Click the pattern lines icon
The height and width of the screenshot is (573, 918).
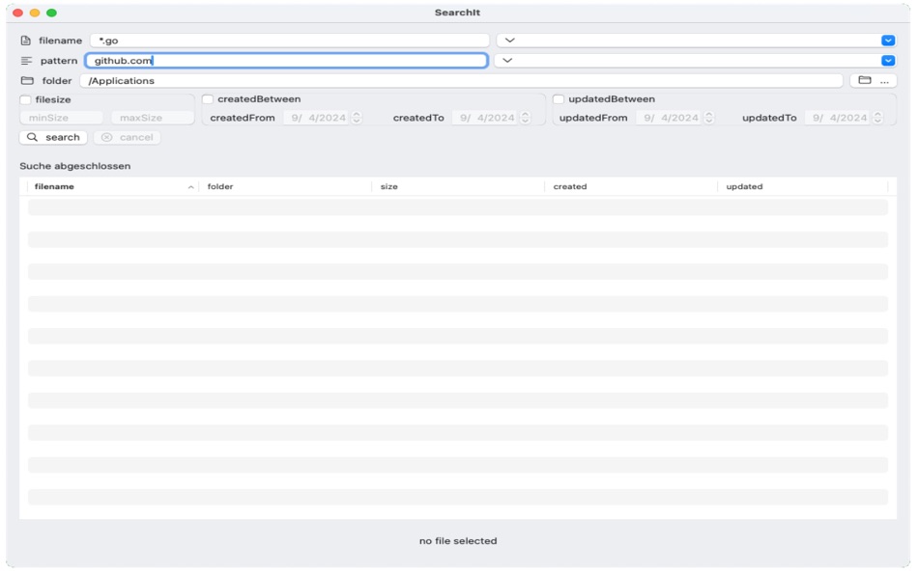(28, 60)
